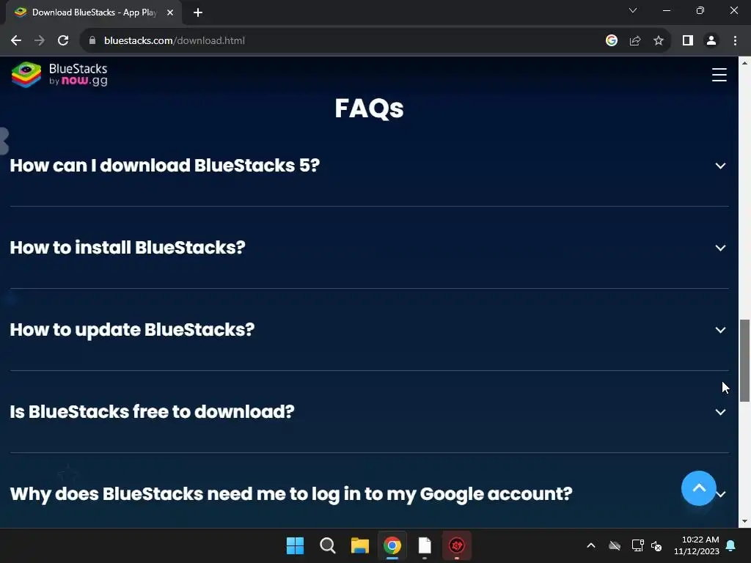Expand the Google account question chevron

pyautogui.click(x=722, y=494)
